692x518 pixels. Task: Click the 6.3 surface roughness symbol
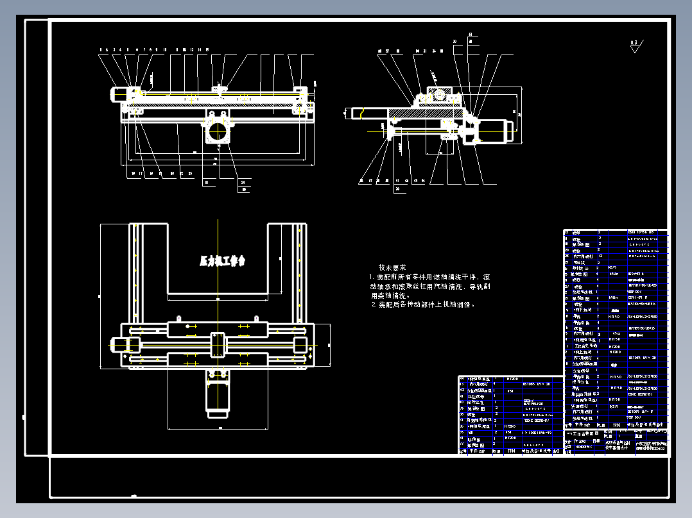(636, 46)
